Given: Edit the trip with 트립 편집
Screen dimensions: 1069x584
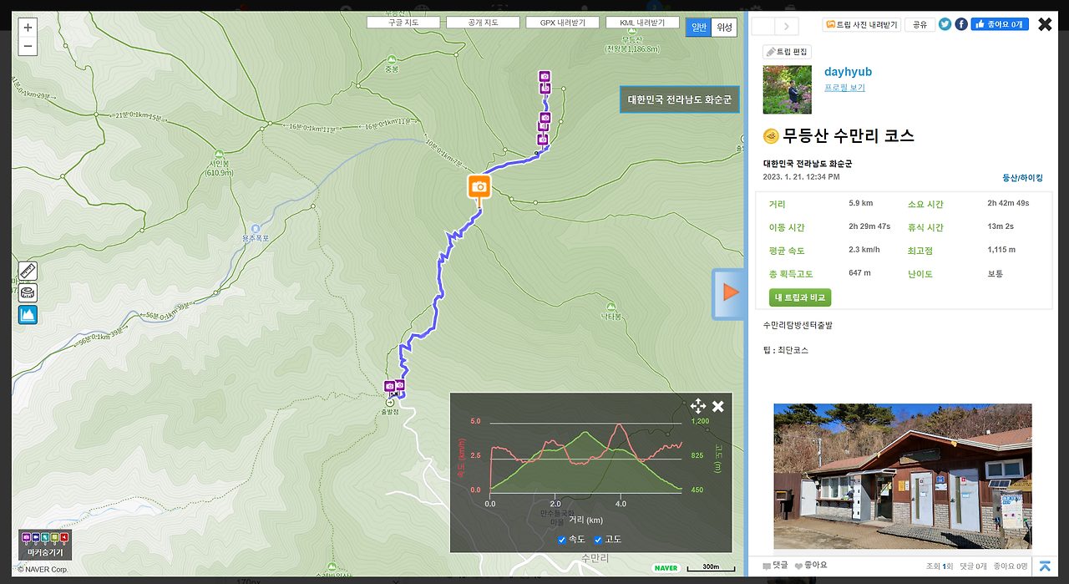Looking at the screenshot, I should 787,52.
